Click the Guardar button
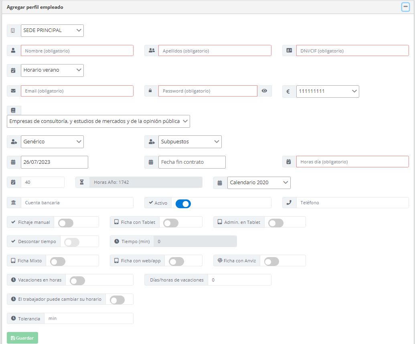Screen dimensions: 415x344 tap(22, 338)
